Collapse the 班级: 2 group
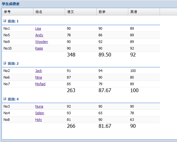177x142 pixels. [x=4, y=63]
